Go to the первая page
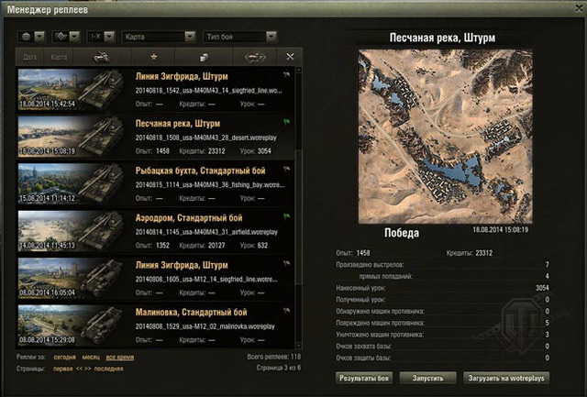587x397 pixels. pyautogui.click(x=63, y=369)
